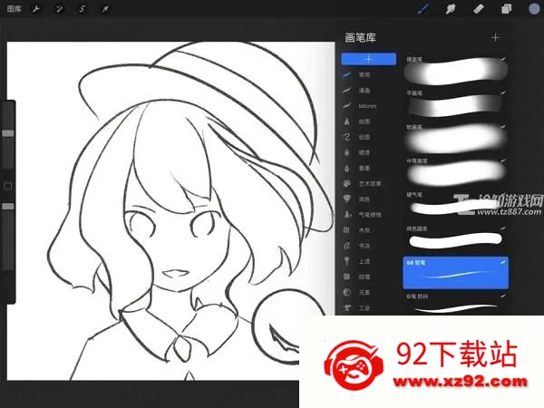Activate the S-shaped Selection tool
This screenshot has height=408, width=544.
tap(83, 9)
